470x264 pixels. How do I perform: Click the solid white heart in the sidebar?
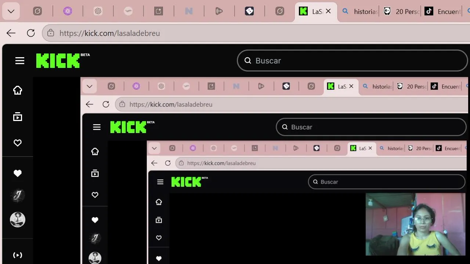18,173
